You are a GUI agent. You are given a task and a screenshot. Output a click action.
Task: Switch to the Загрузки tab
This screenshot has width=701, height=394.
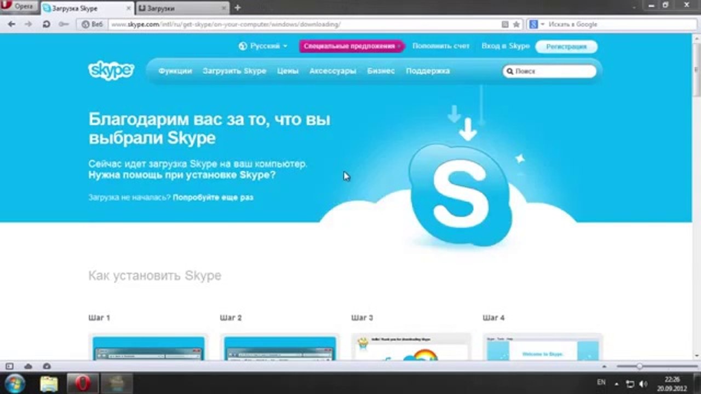pos(181,8)
